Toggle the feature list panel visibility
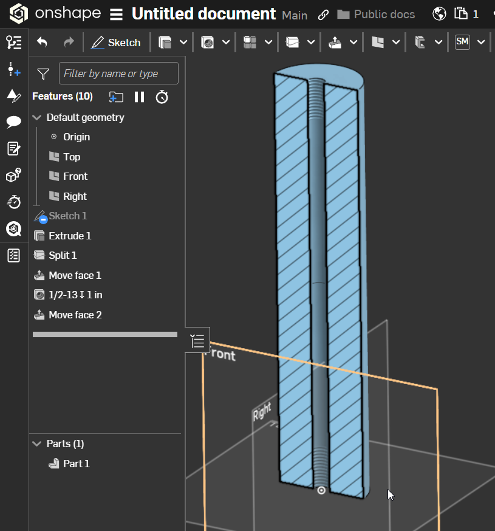 click(197, 341)
